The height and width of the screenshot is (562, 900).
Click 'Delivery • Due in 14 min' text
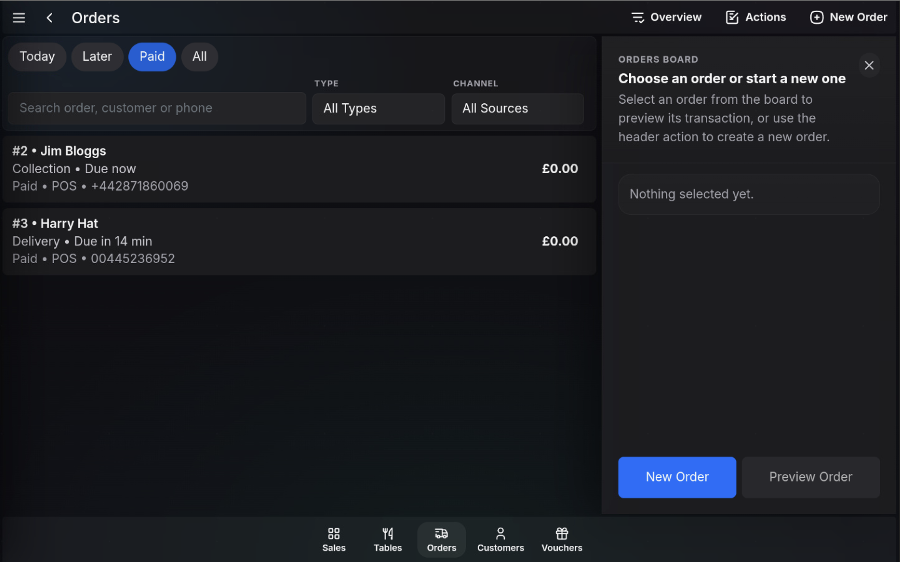[82, 241]
